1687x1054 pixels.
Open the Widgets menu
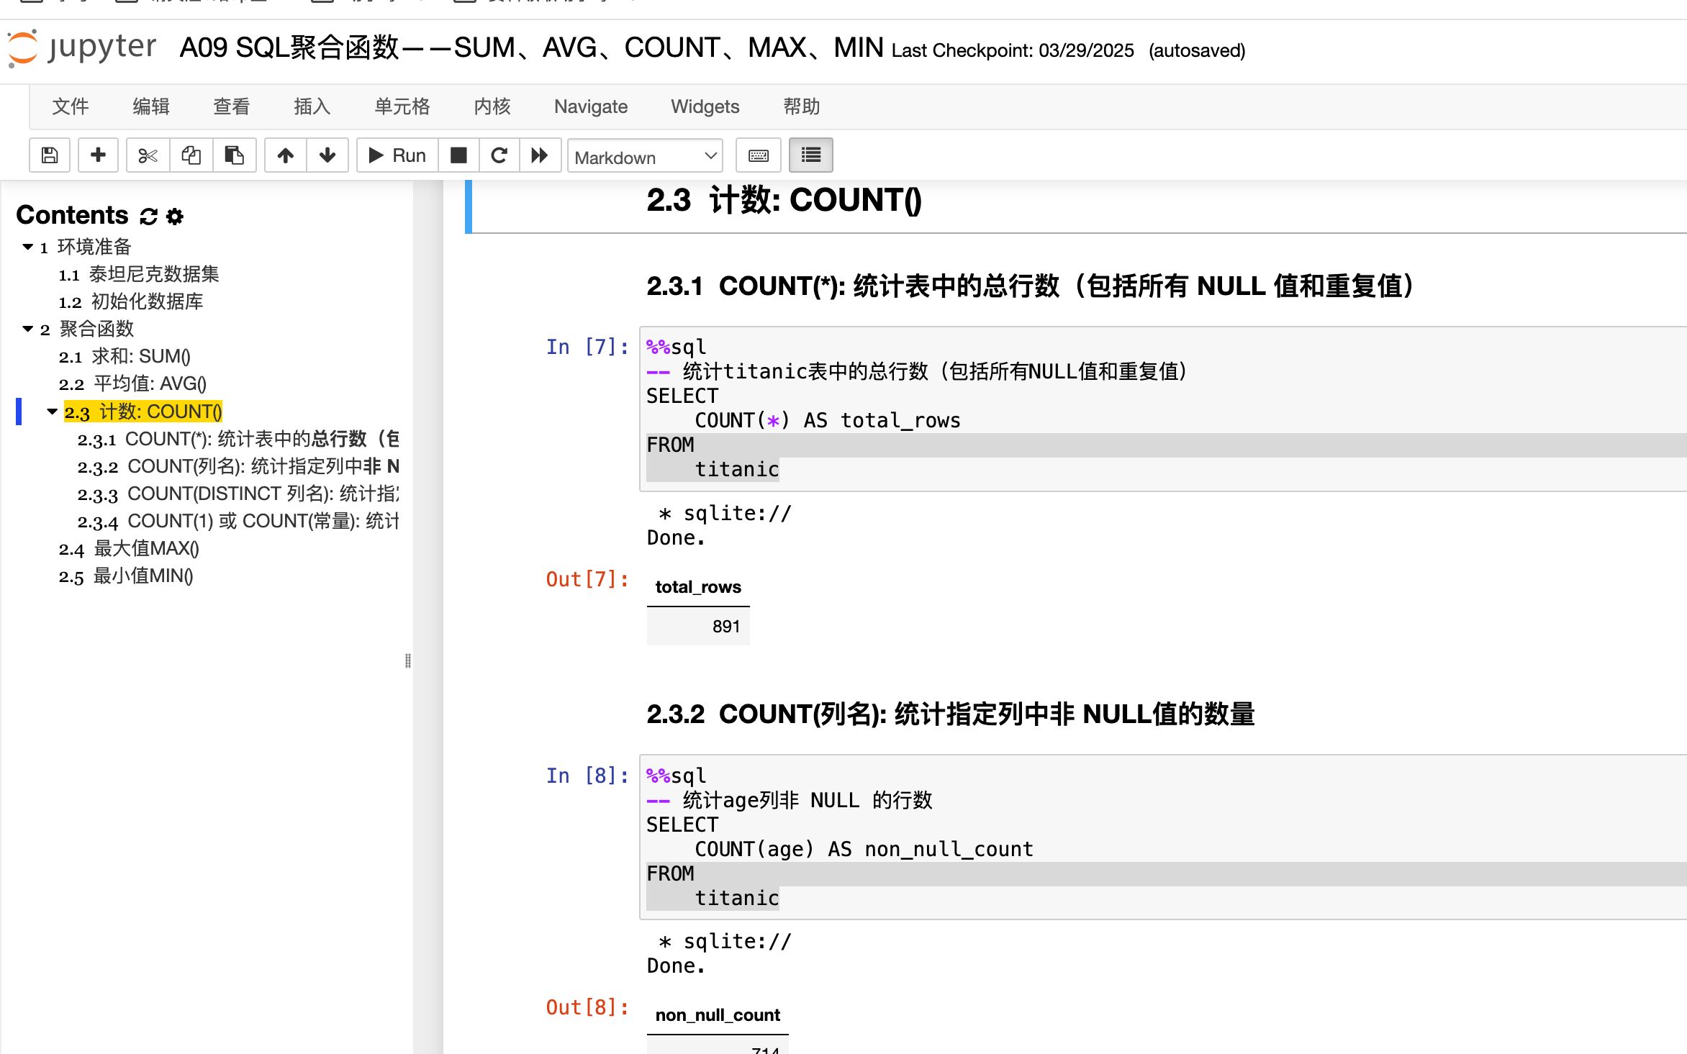705,106
